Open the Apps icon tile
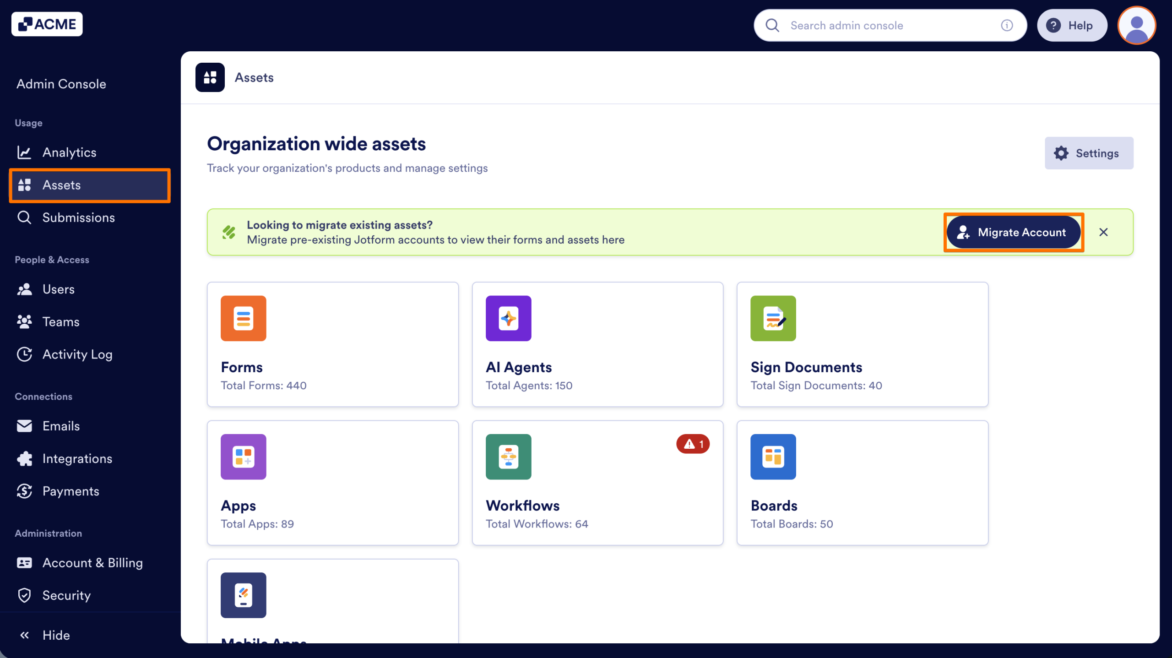Viewport: 1172px width, 658px height. tap(244, 457)
